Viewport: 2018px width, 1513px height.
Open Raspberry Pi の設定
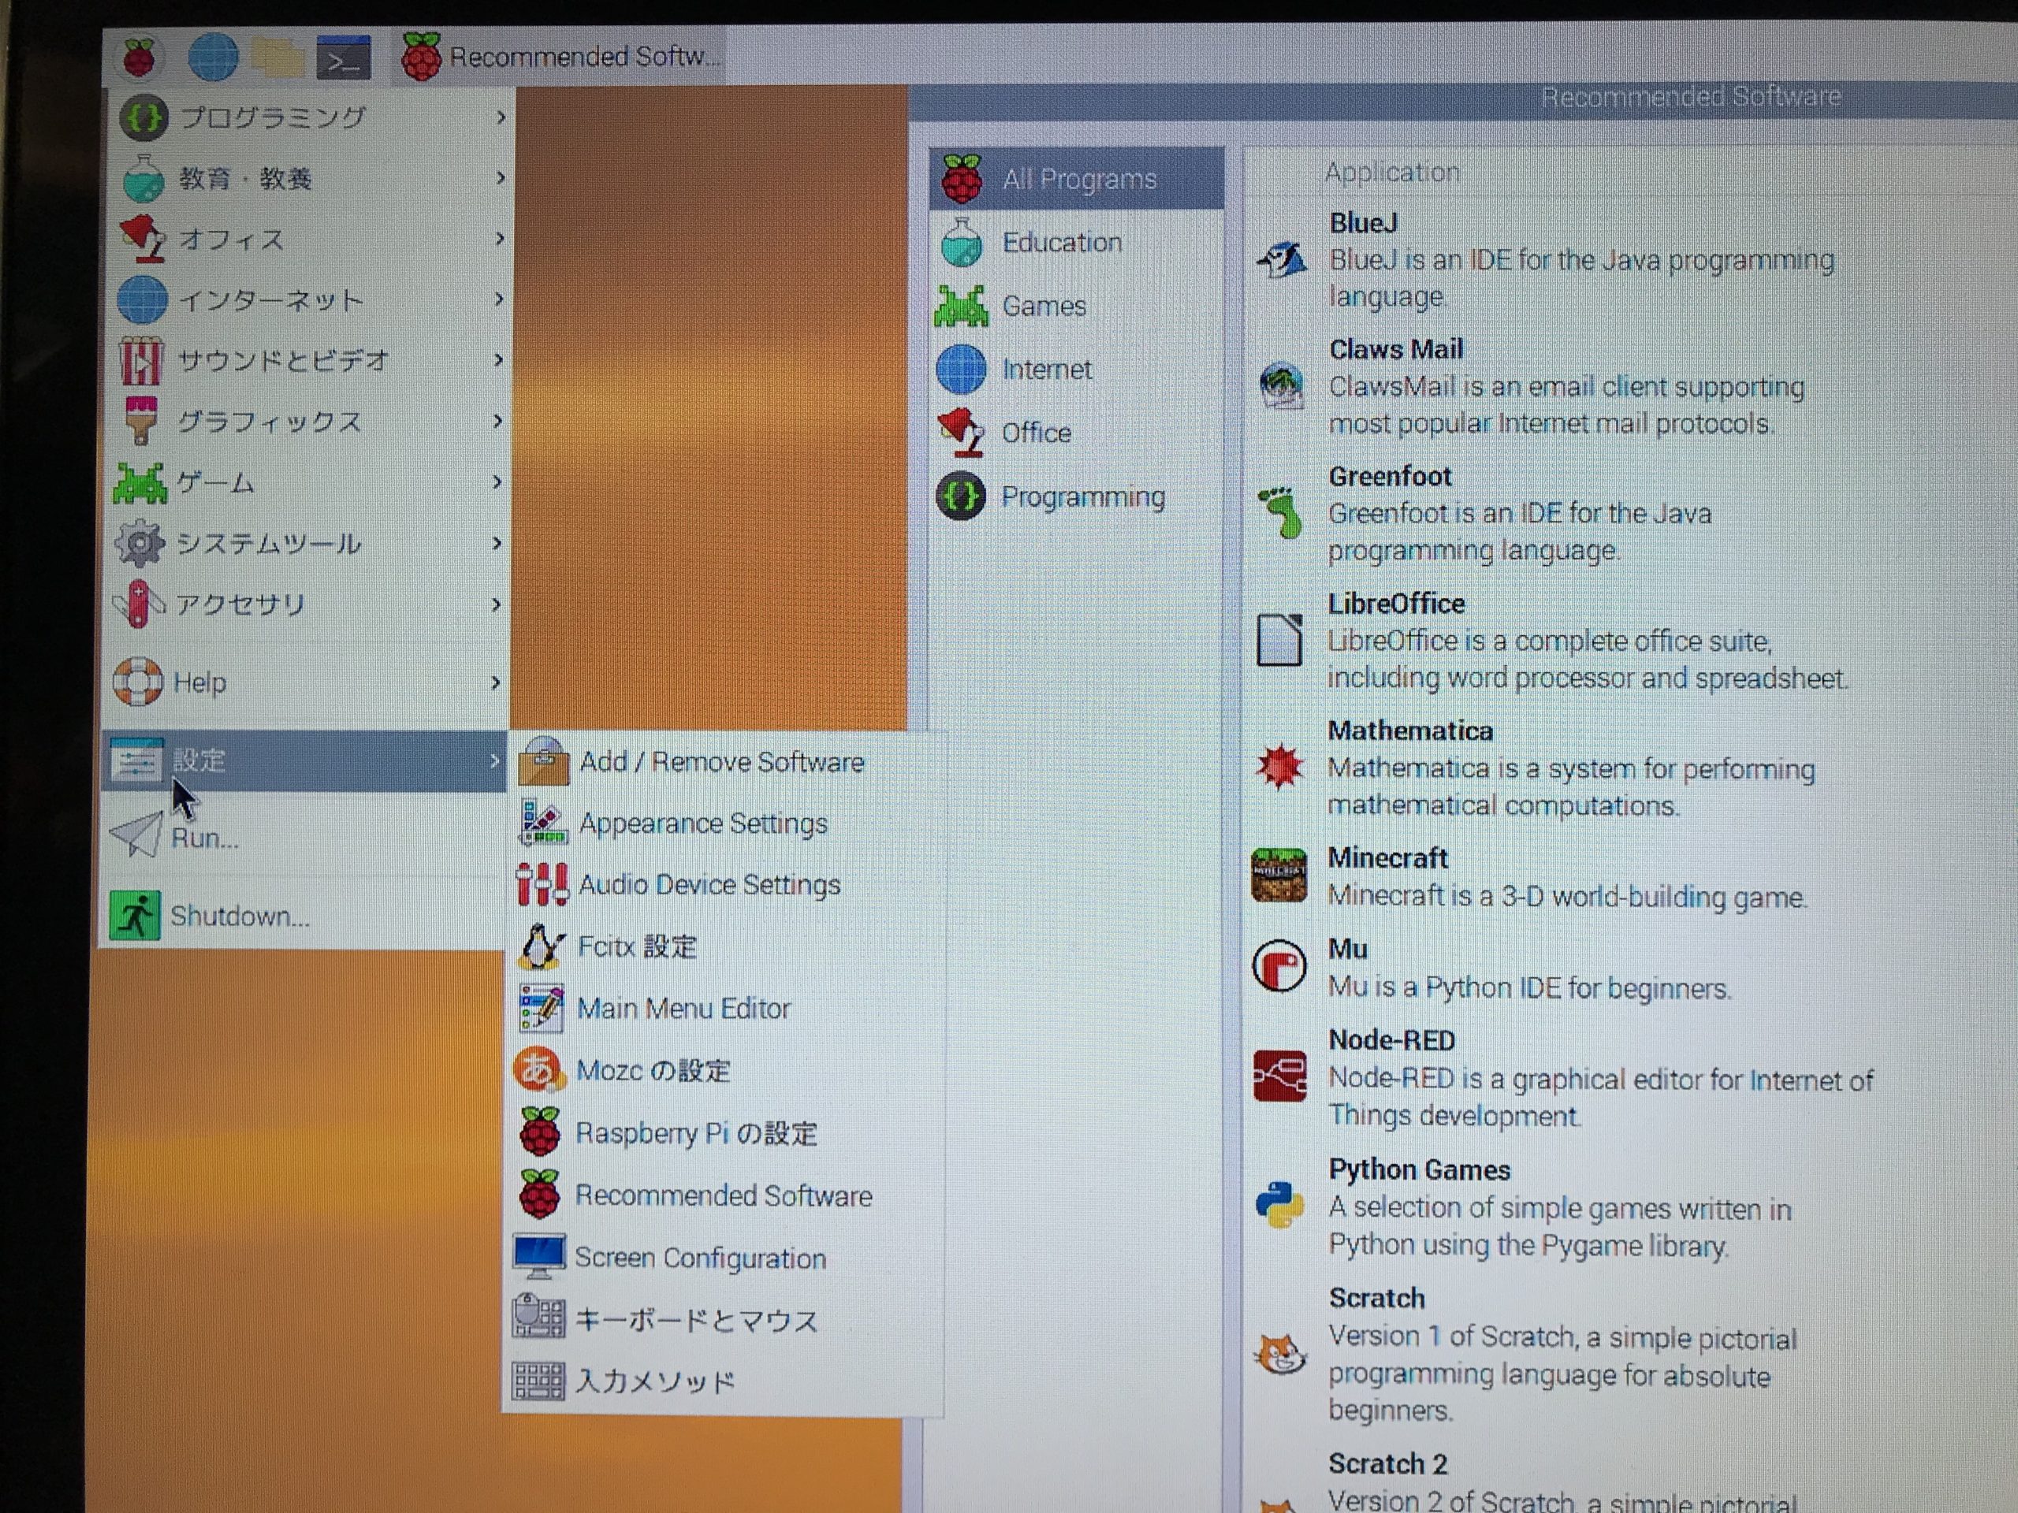[724, 1132]
